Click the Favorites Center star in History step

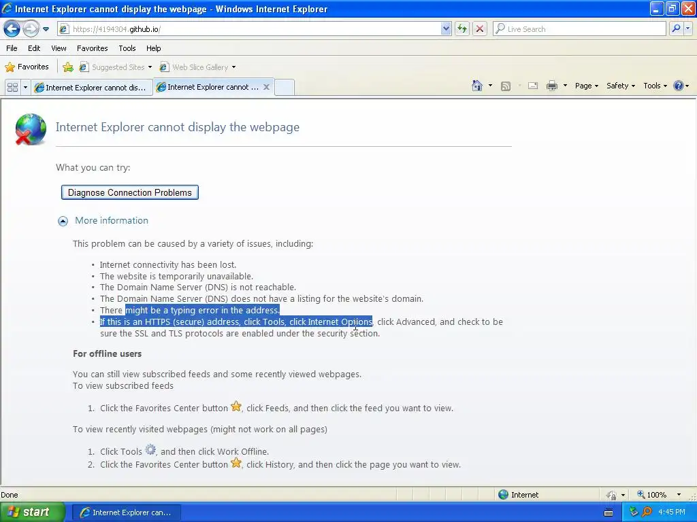click(x=236, y=463)
